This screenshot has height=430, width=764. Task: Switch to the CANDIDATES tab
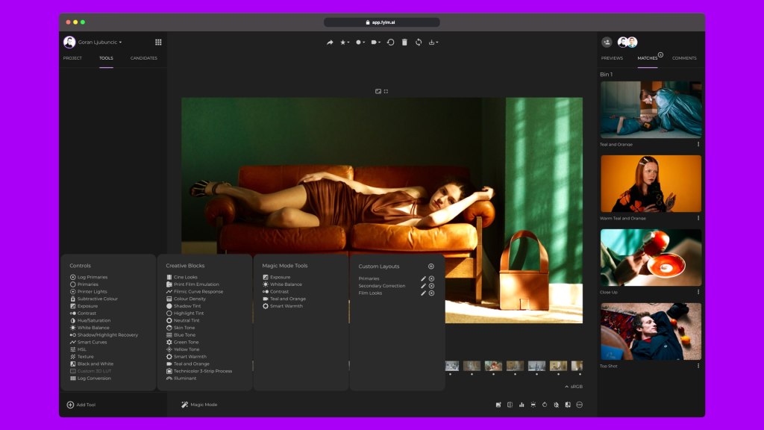pos(144,58)
